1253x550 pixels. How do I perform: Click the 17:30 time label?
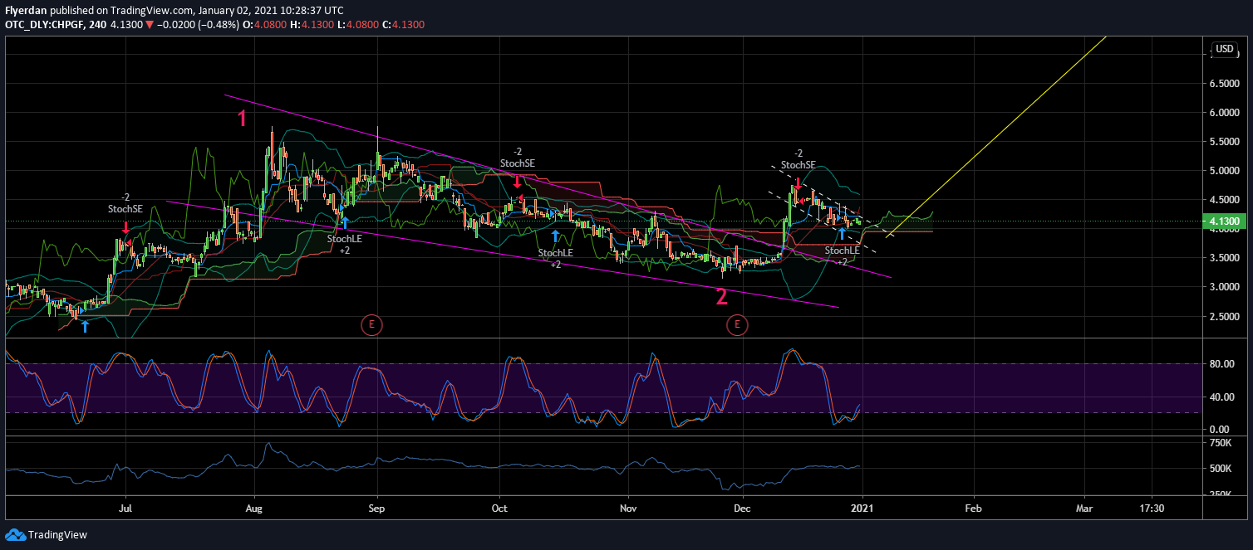1152,508
